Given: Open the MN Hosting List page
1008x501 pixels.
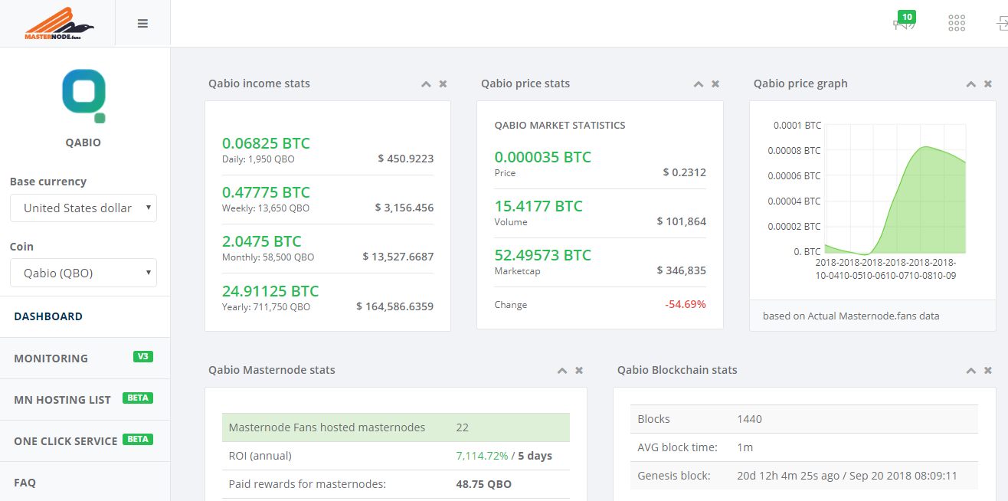Looking at the screenshot, I should 62,400.
